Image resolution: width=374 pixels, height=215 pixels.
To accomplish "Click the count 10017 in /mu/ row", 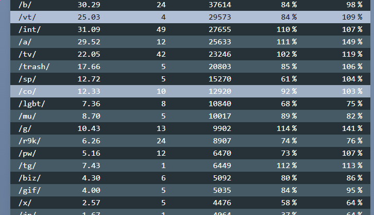I will click(x=220, y=116).
